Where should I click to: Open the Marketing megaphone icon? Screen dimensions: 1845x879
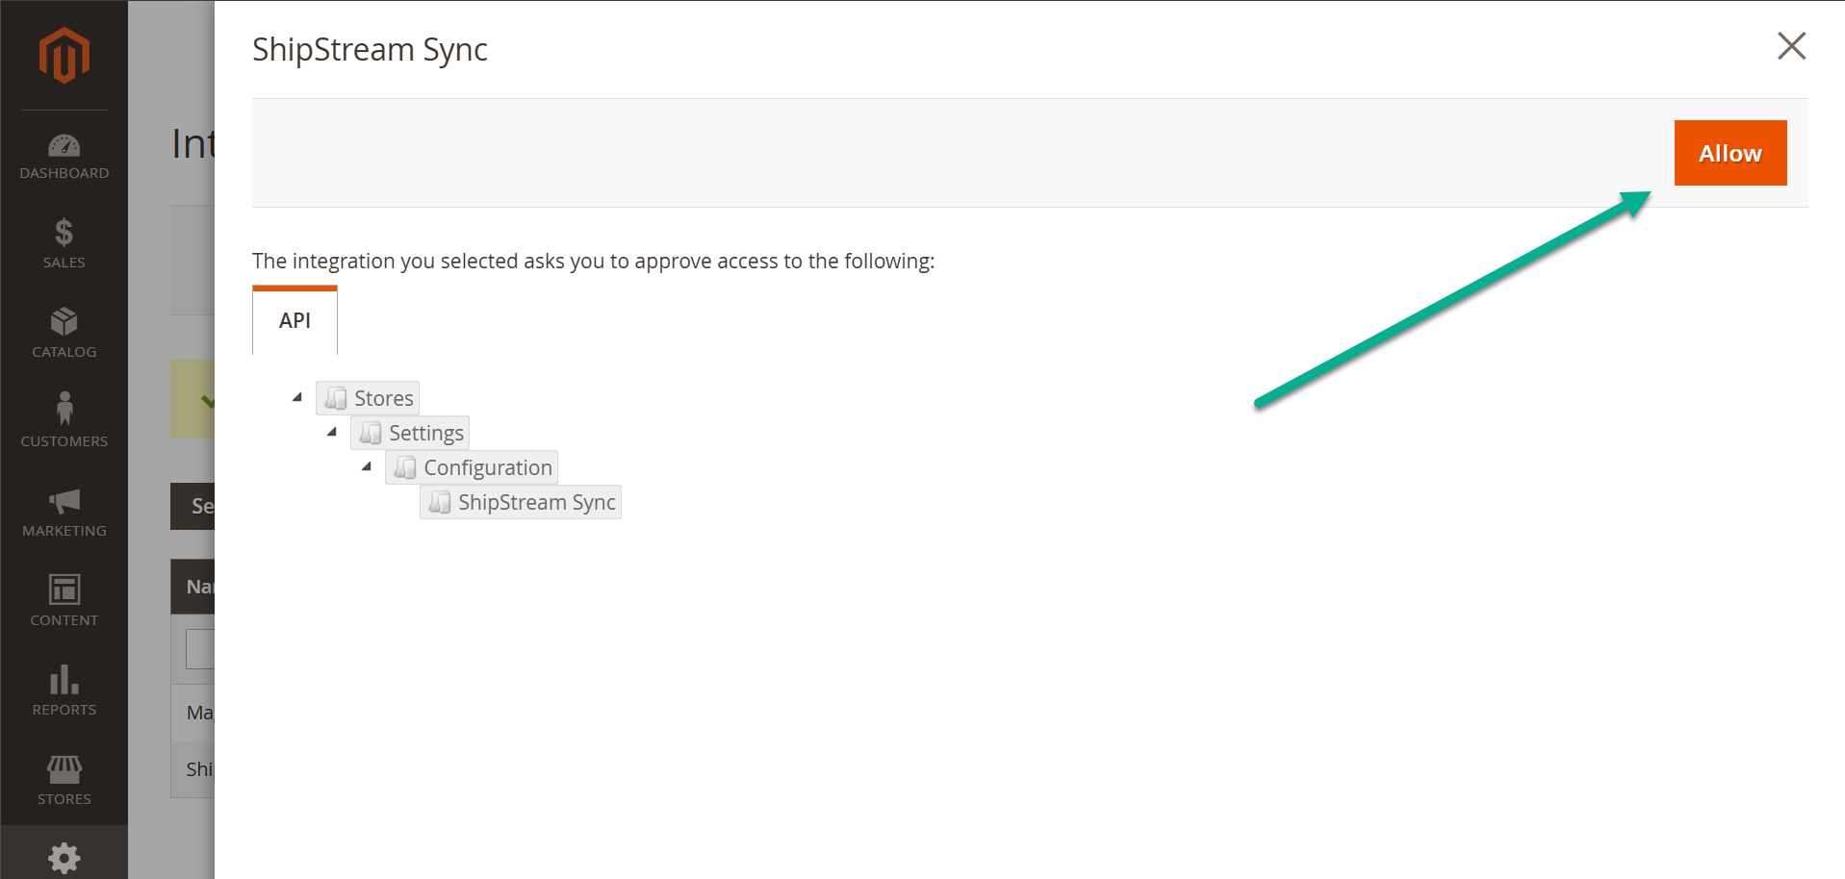[64, 501]
